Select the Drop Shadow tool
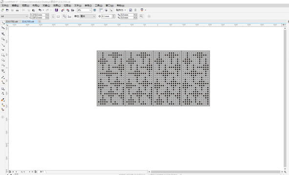The height and width of the screenshot is (175, 289). (x=3, y=88)
